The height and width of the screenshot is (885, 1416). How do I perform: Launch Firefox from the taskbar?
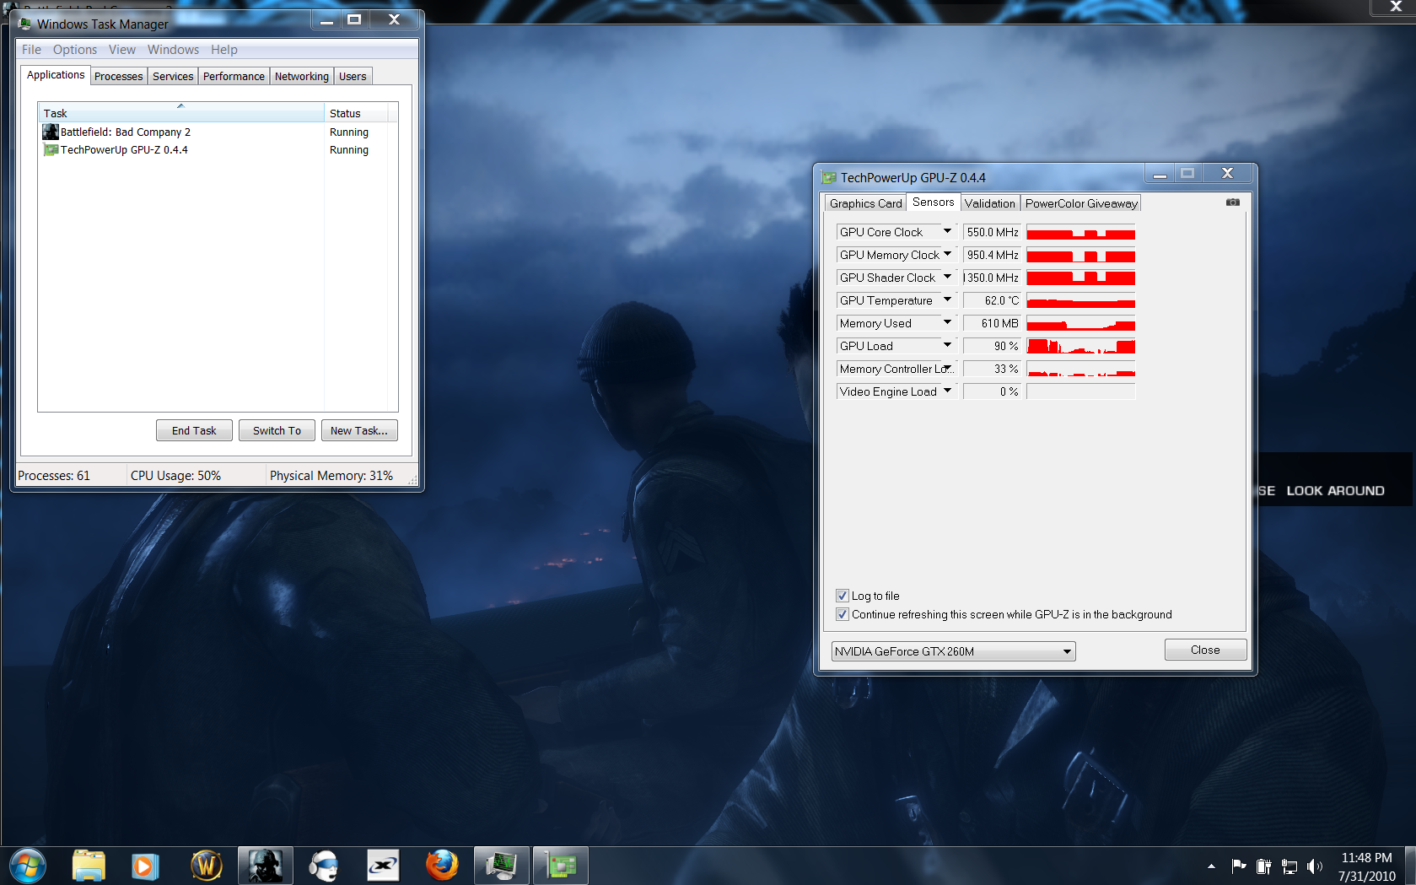[x=441, y=866]
